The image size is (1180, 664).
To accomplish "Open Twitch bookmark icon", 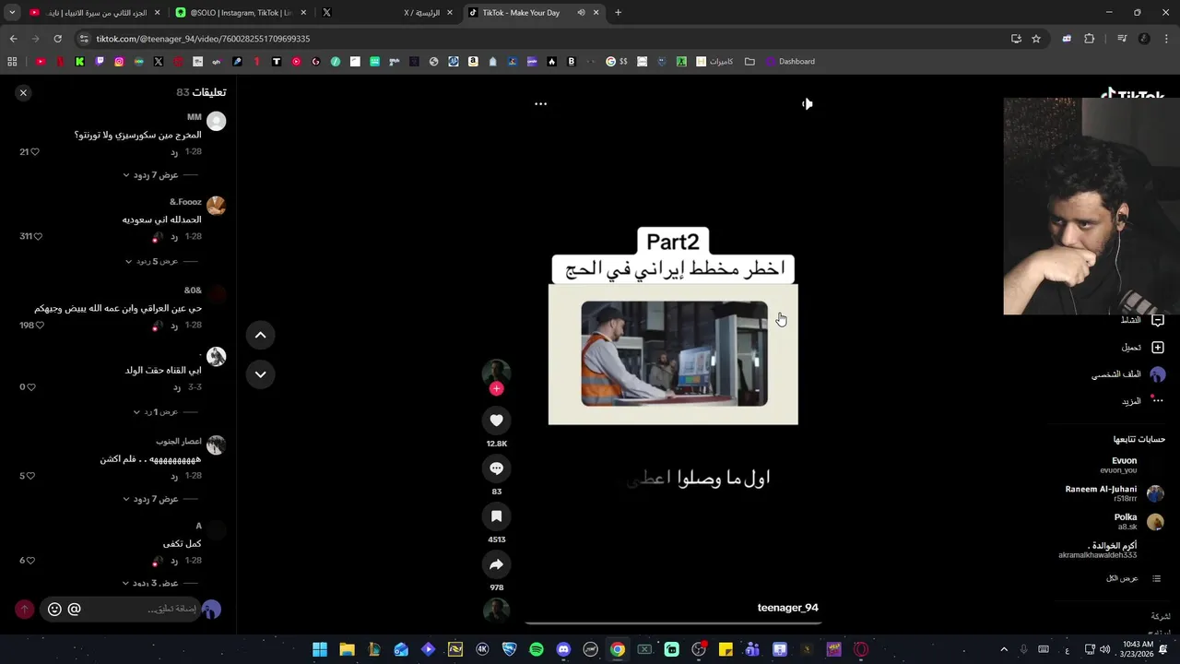I will (x=100, y=62).
